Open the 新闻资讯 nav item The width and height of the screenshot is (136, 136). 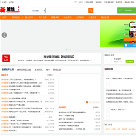point(16,17)
